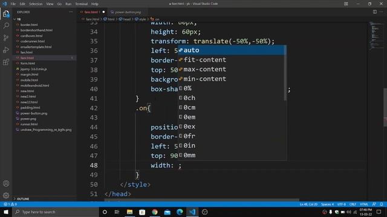
Task: Change UTF-8 encoding in status bar
Action: tap(342, 204)
